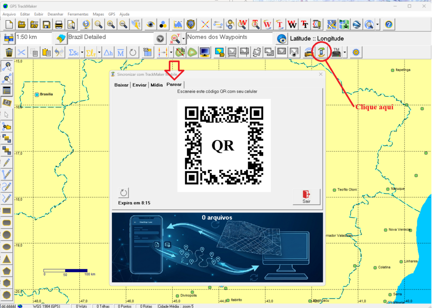Screen dimensions: 432x308
Task: Expand the sigma length dropdown arrow
Action: 99,52
